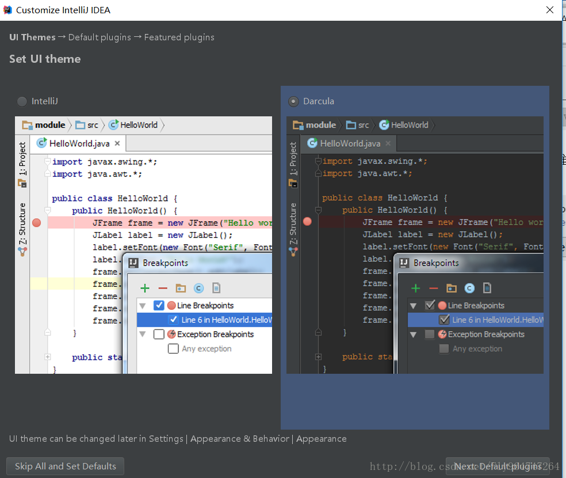Click the red breakpoint dot in Darcula editor gutter
The image size is (566, 478).
[x=307, y=222]
